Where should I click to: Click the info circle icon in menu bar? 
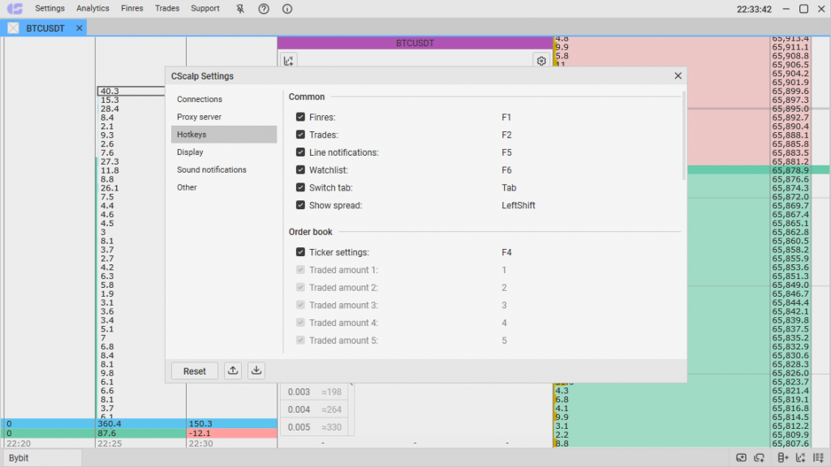[x=287, y=9]
